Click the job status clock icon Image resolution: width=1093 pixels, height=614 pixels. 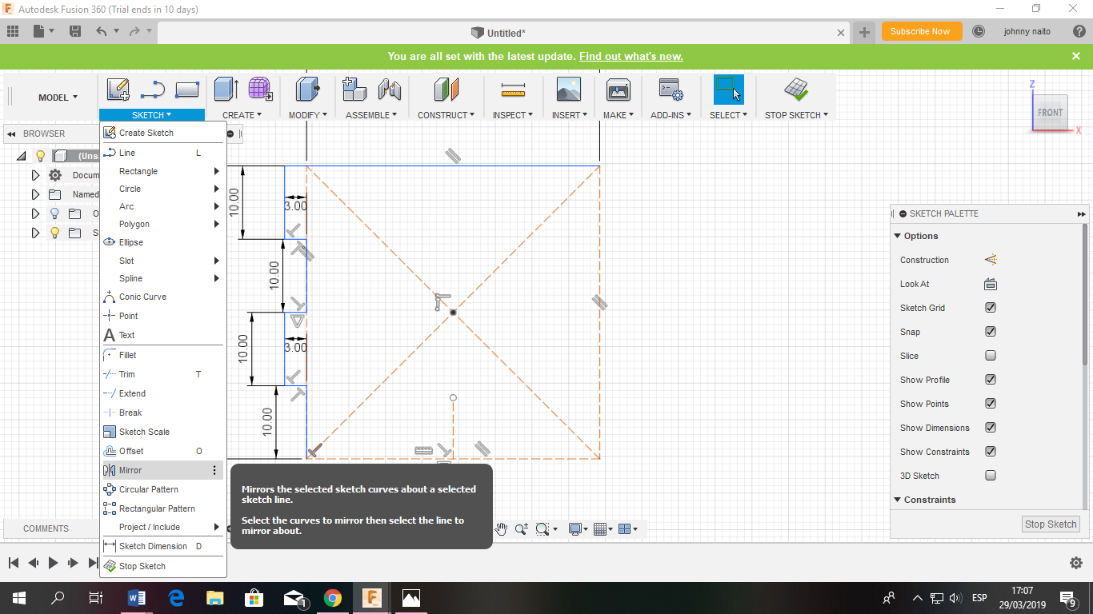[979, 31]
